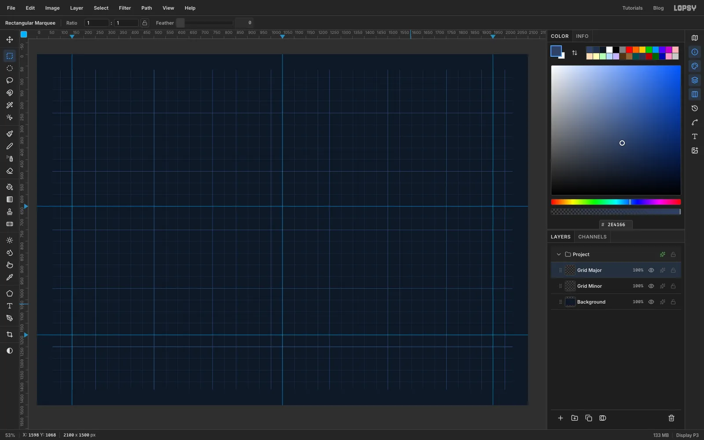The width and height of the screenshot is (704, 440).
Task: Select the Eyedropper tool
Action: tap(10, 277)
